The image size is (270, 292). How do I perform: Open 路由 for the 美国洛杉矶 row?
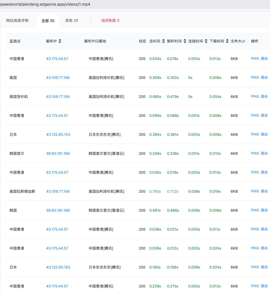tap(264, 96)
